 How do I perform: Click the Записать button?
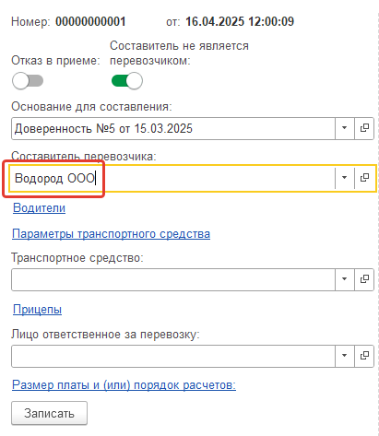pyautogui.click(x=49, y=413)
